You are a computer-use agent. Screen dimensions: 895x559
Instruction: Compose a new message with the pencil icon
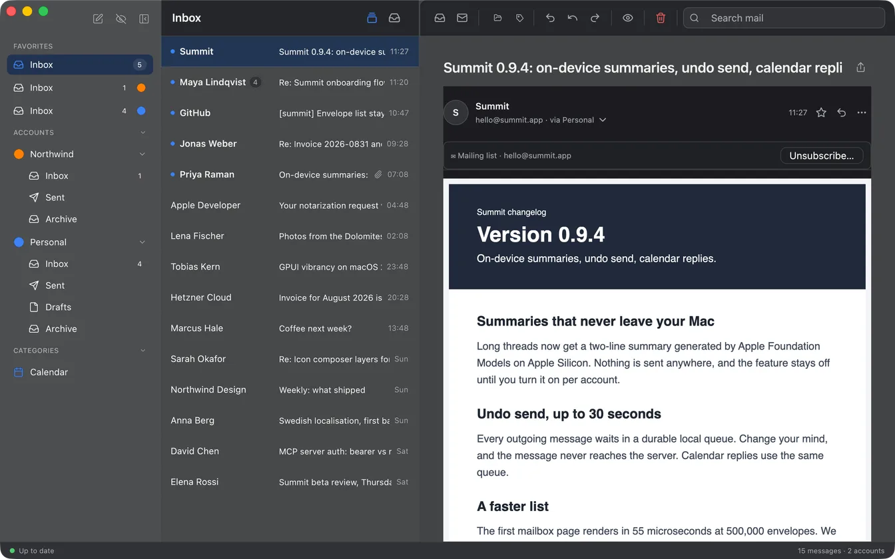point(98,19)
